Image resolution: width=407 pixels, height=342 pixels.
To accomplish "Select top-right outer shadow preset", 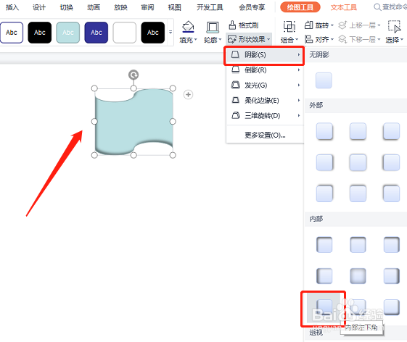I will click(x=391, y=131).
